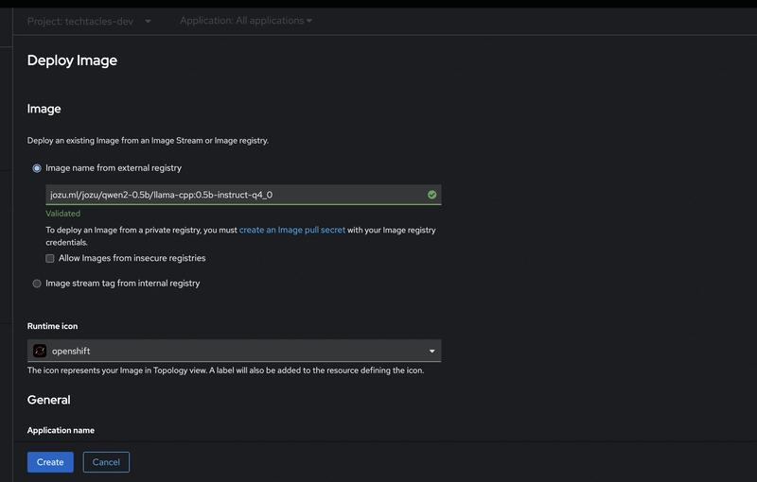Click the caret beside All applications
The width and height of the screenshot is (757, 482).
pos(309,21)
